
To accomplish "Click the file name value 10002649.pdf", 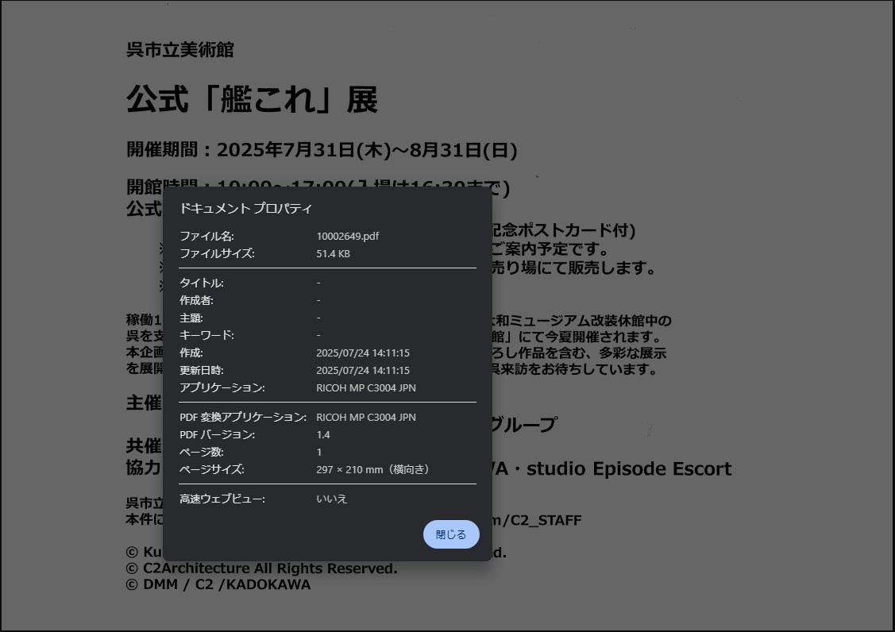I will pyautogui.click(x=347, y=236).
